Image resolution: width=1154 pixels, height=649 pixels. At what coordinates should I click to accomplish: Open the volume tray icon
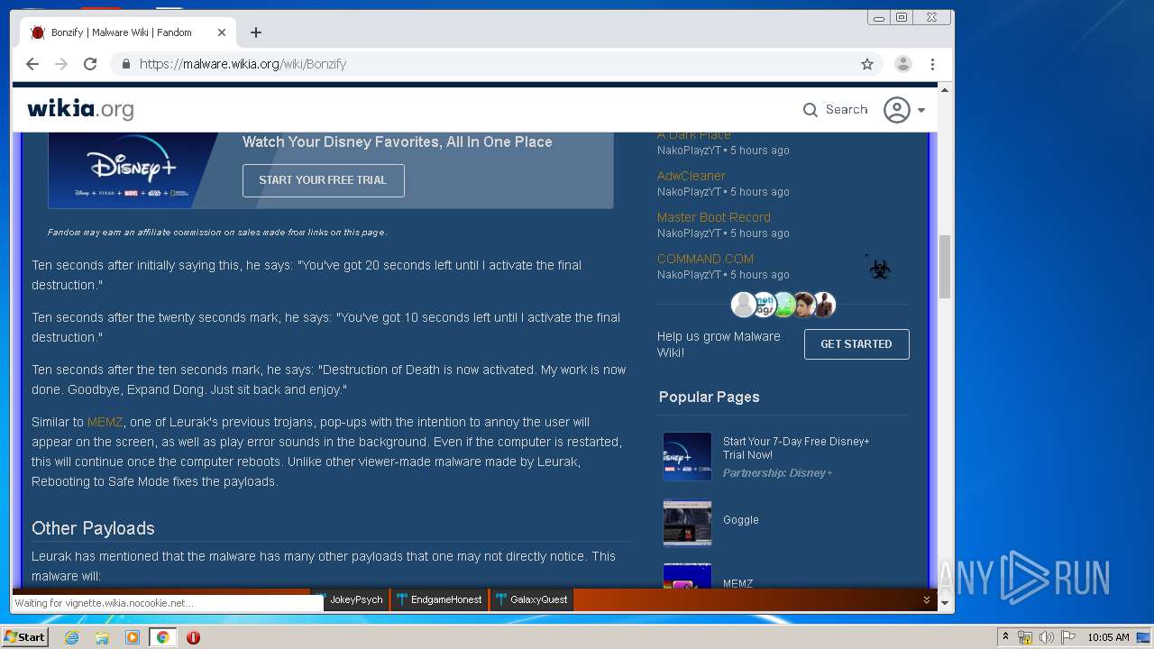tap(1046, 637)
